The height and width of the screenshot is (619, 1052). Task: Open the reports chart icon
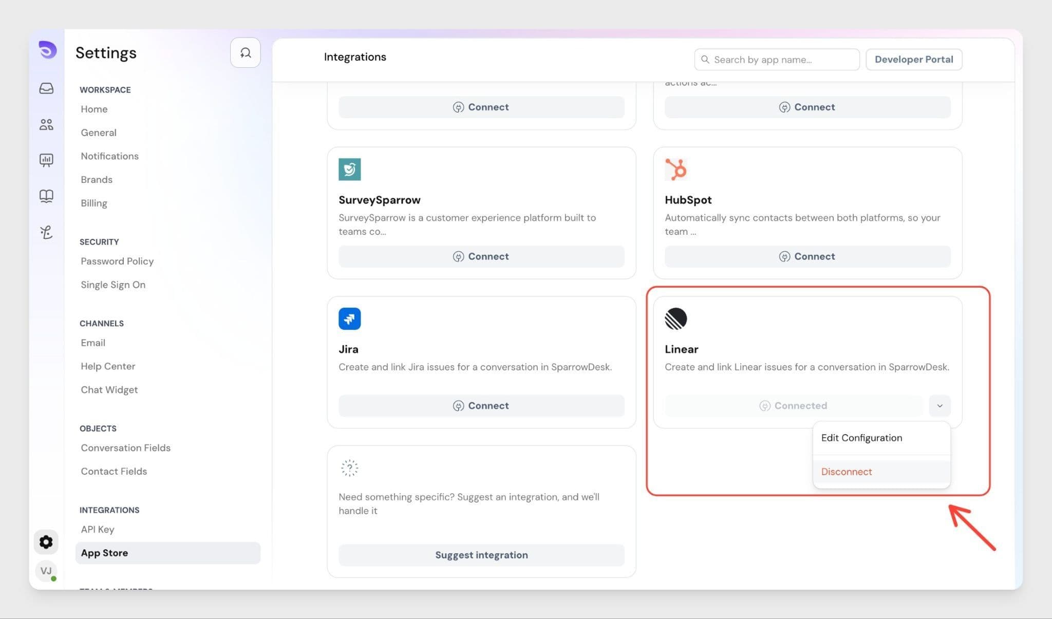coord(46,160)
